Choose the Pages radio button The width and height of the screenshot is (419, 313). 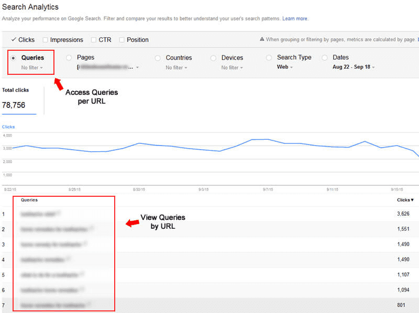[69, 58]
